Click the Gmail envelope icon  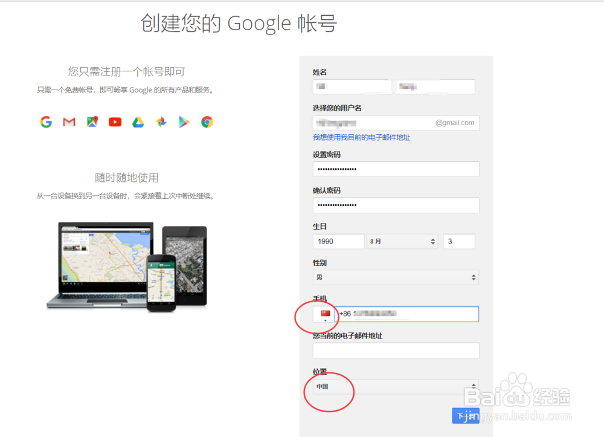(x=69, y=122)
